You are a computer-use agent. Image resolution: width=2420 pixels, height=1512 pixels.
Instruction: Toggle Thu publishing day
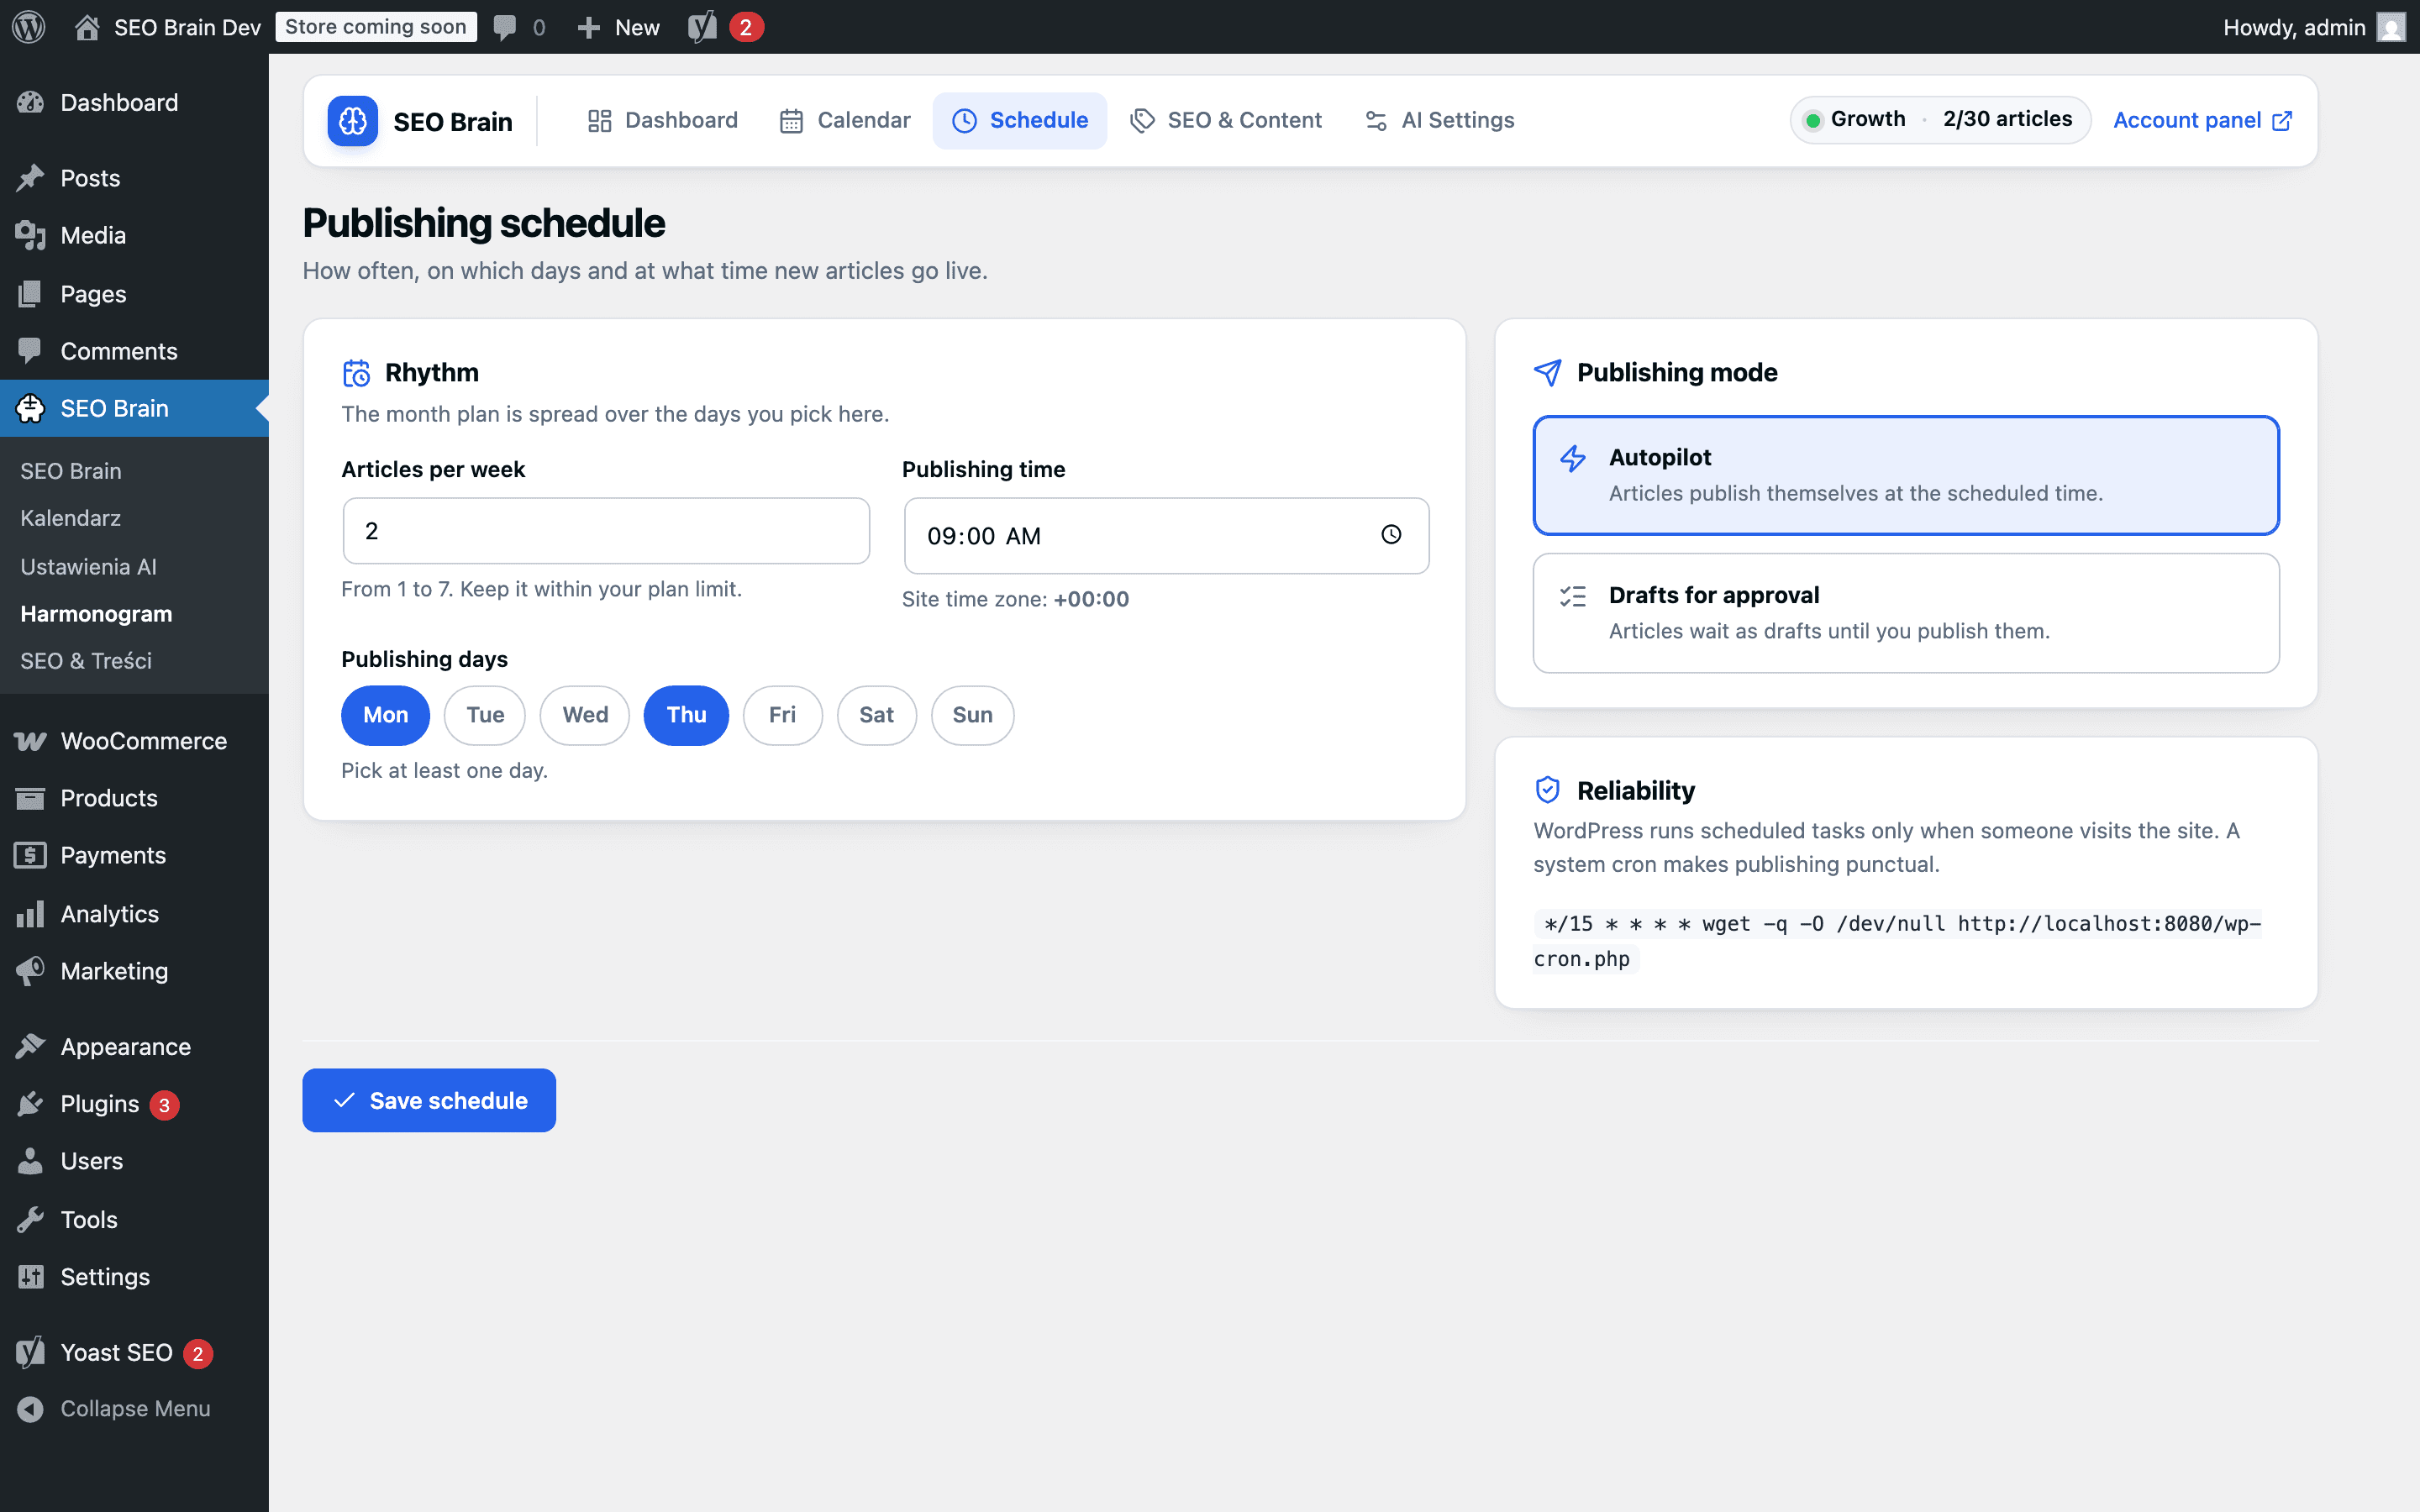(686, 715)
